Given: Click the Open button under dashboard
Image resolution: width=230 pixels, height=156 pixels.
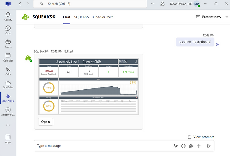Looking at the screenshot, I should click(x=45, y=122).
